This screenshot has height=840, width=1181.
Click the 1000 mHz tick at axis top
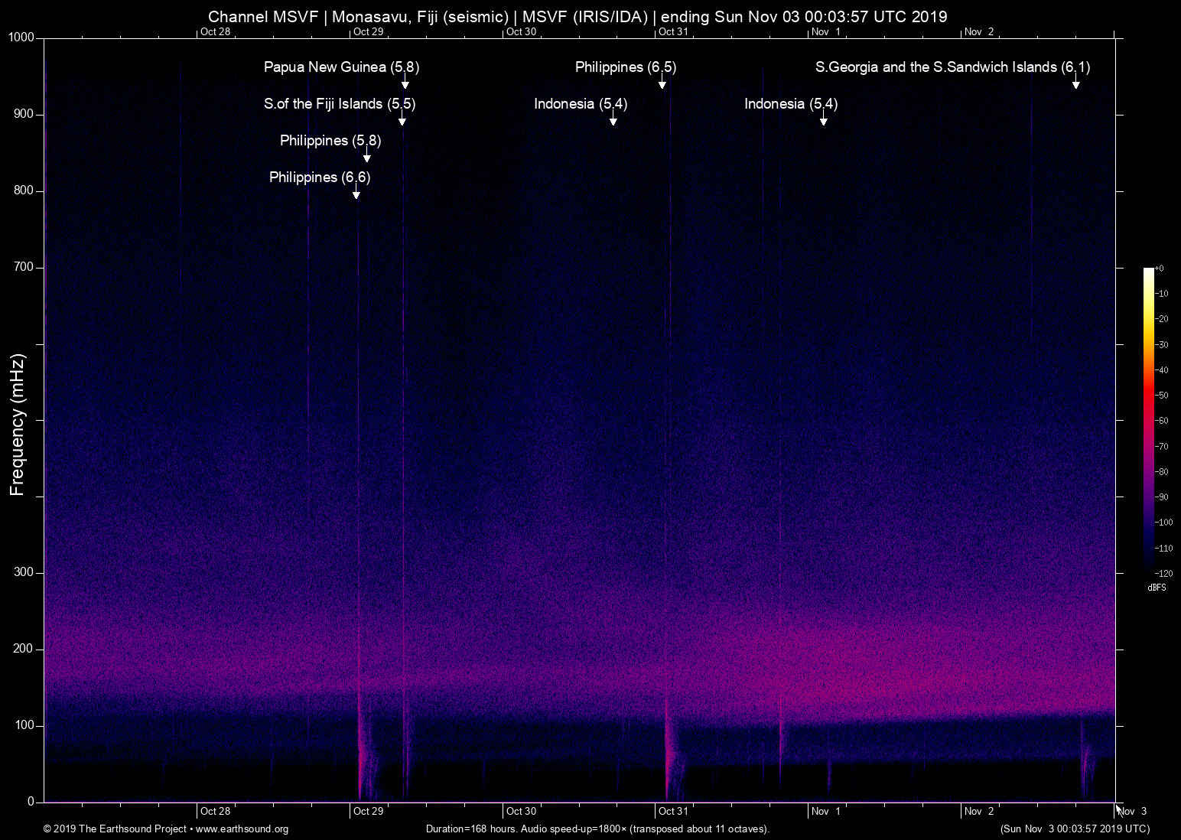pyautogui.click(x=20, y=37)
